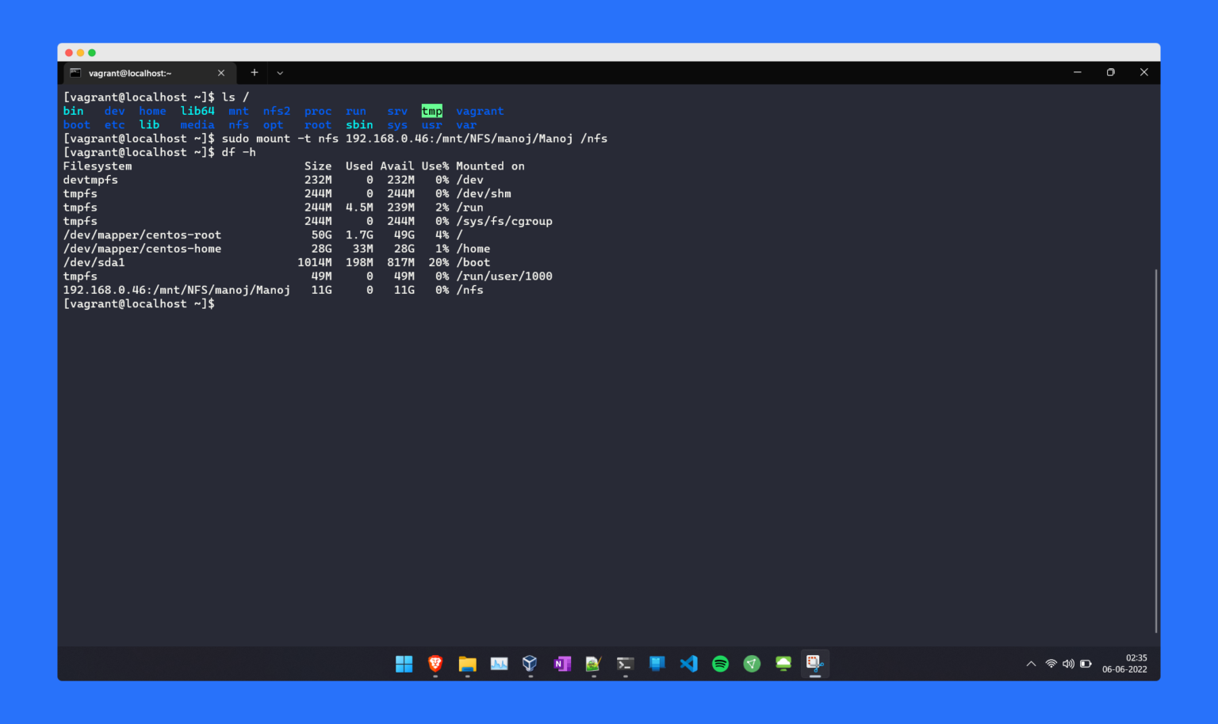
Task: Adjust the speaker volume from the tray
Action: point(1069,664)
